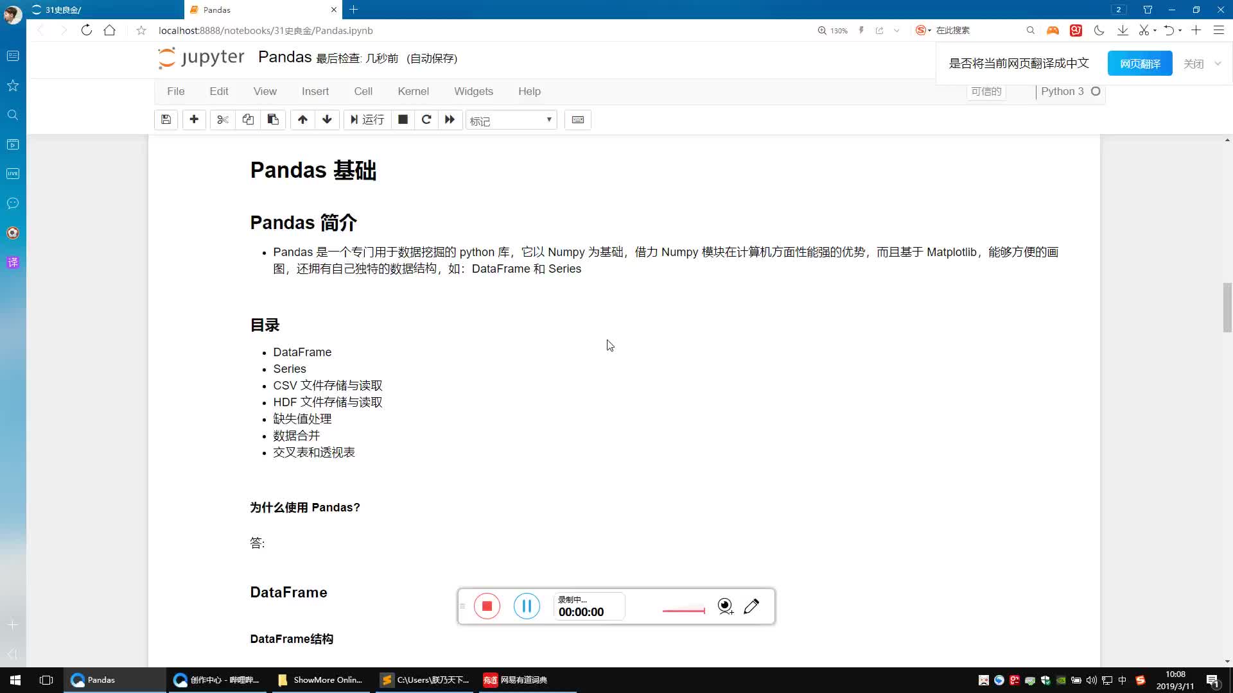Add a new cell with the plus icon
This screenshot has width=1233, height=693.
click(194, 119)
